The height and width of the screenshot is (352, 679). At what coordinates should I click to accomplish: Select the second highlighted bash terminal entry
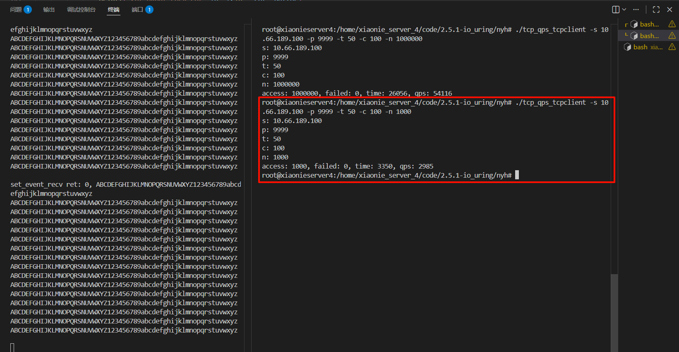point(648,36)
